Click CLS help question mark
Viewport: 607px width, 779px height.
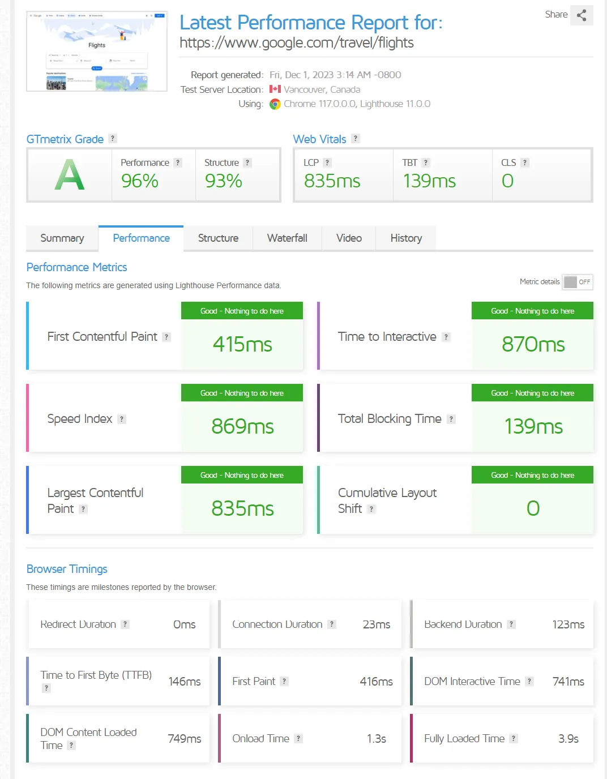pos(525,162)
